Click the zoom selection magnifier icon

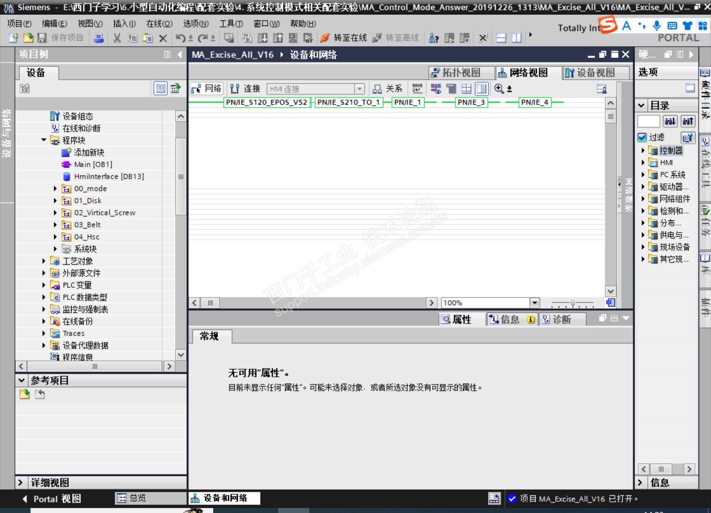pos(499,89)
